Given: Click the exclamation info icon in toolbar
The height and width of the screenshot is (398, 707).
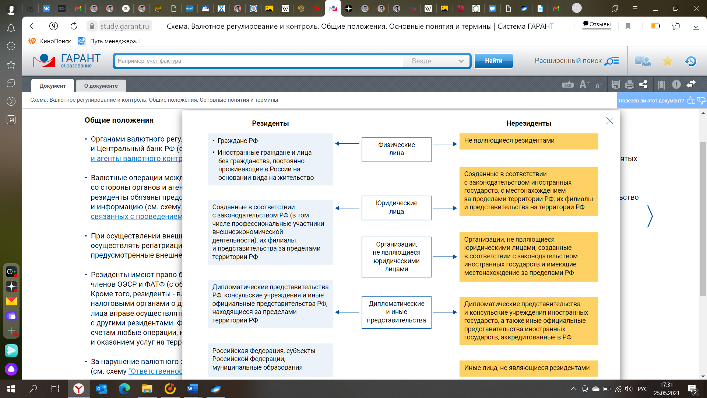Looking at the screenshot, I should pos(676,85).
